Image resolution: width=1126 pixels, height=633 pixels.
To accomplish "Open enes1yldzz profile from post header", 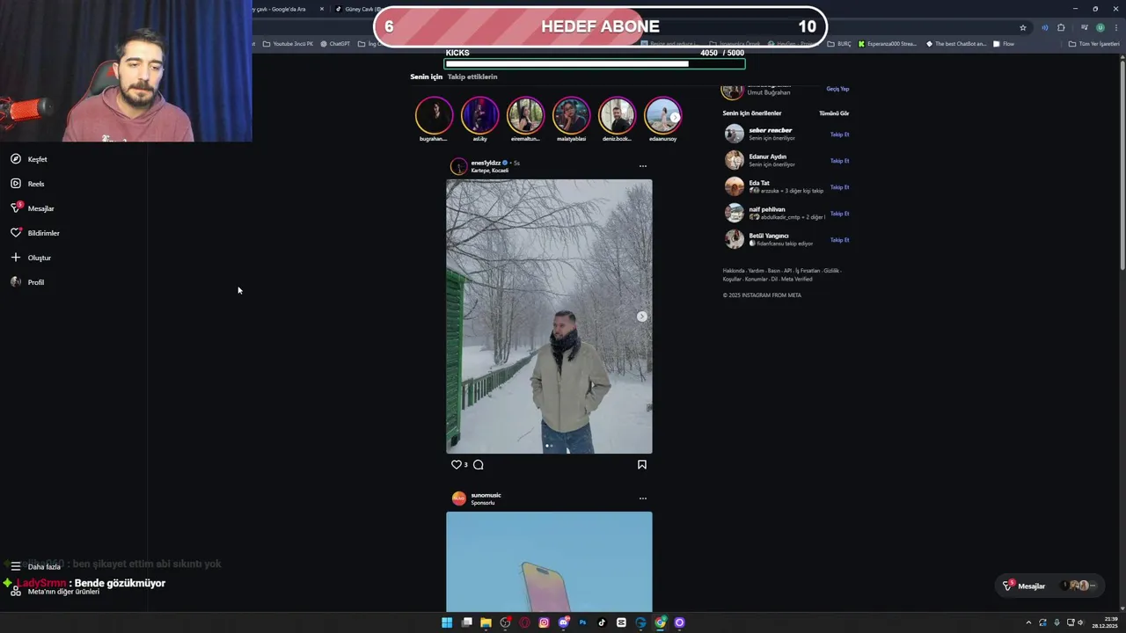I will [x=485, y=163].
